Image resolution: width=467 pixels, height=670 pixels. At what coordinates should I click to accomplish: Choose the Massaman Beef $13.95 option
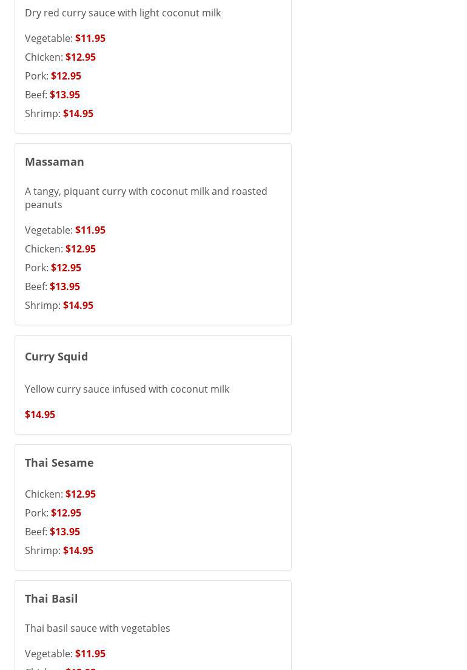pos(64,286)
